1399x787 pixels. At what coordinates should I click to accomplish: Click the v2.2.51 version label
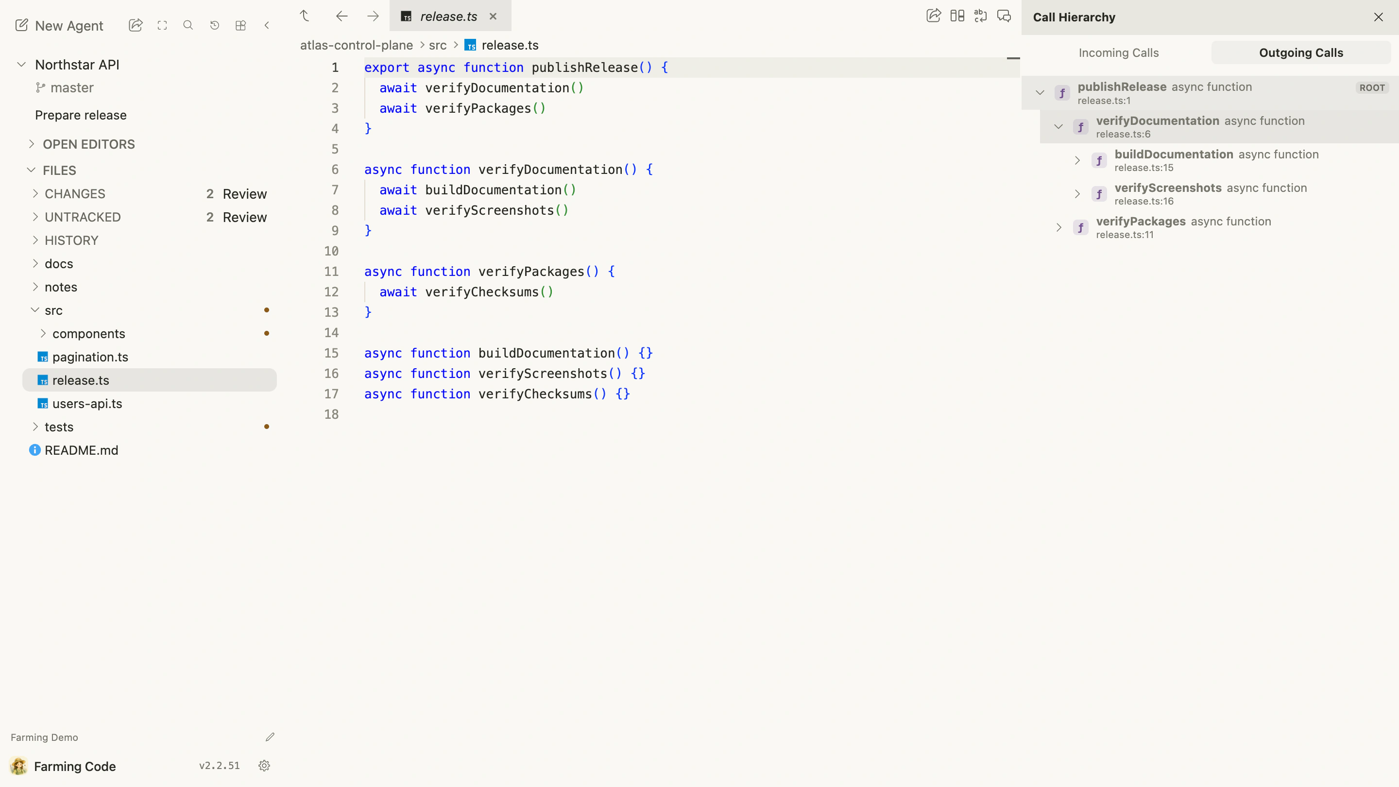220,766
